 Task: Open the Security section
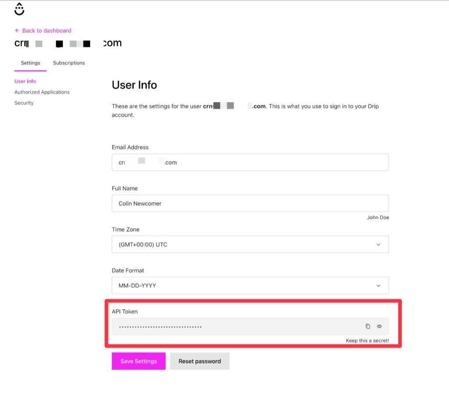[x=24, y=103]
